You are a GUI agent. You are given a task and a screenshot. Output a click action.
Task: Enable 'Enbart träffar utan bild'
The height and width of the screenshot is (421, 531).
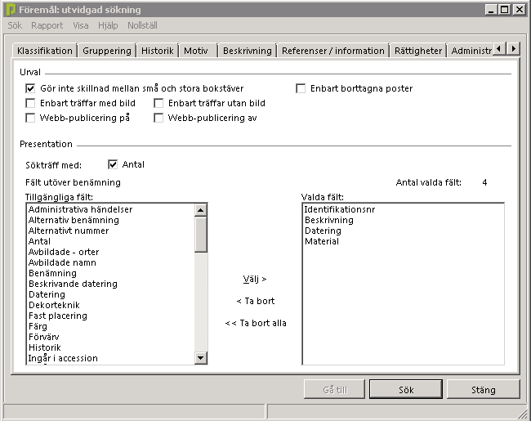158,103
